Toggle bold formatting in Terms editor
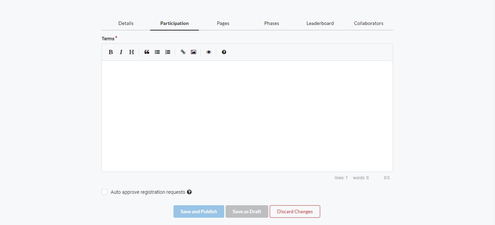Viewport: 495px width, 225px height. tap(111, 52)
